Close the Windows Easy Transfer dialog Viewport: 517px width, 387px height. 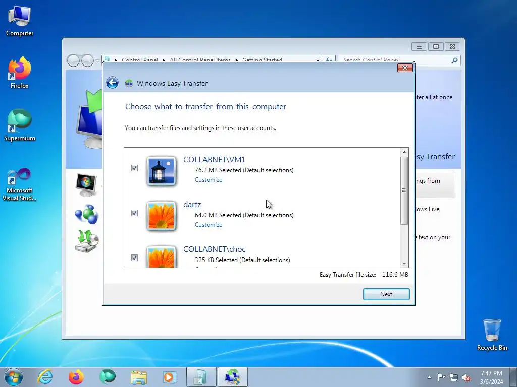coord(405,68)
